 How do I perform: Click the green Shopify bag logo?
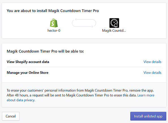(54, 23)
